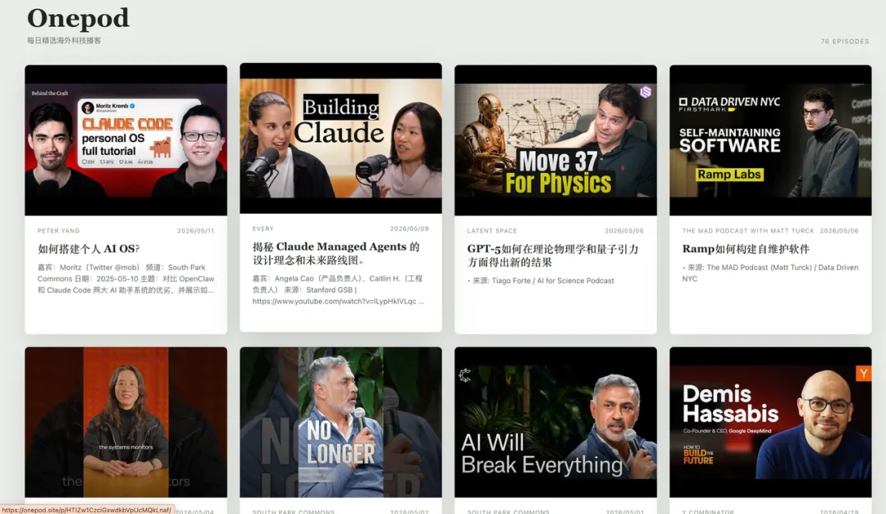Click title Ramp如何构建自维护软件
The image size is (886, 514).
pyautogui.click(x=746, y=248)
